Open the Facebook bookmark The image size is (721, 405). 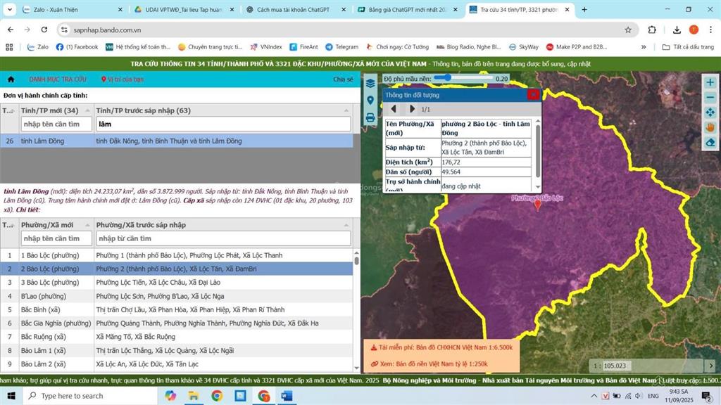pos(77,47)
